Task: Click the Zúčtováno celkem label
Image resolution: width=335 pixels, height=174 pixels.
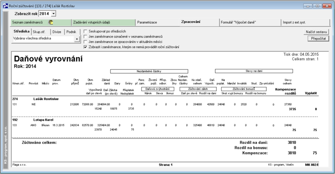Action: pos(39,143)
